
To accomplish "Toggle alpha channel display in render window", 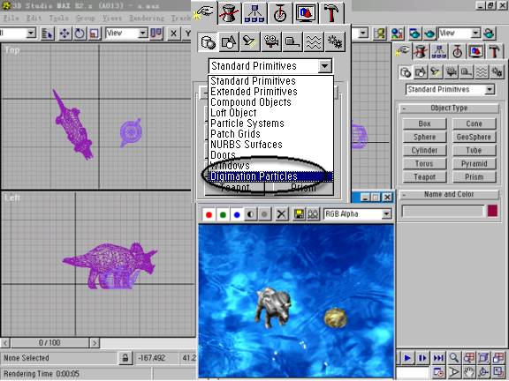I will coord(251,214).
